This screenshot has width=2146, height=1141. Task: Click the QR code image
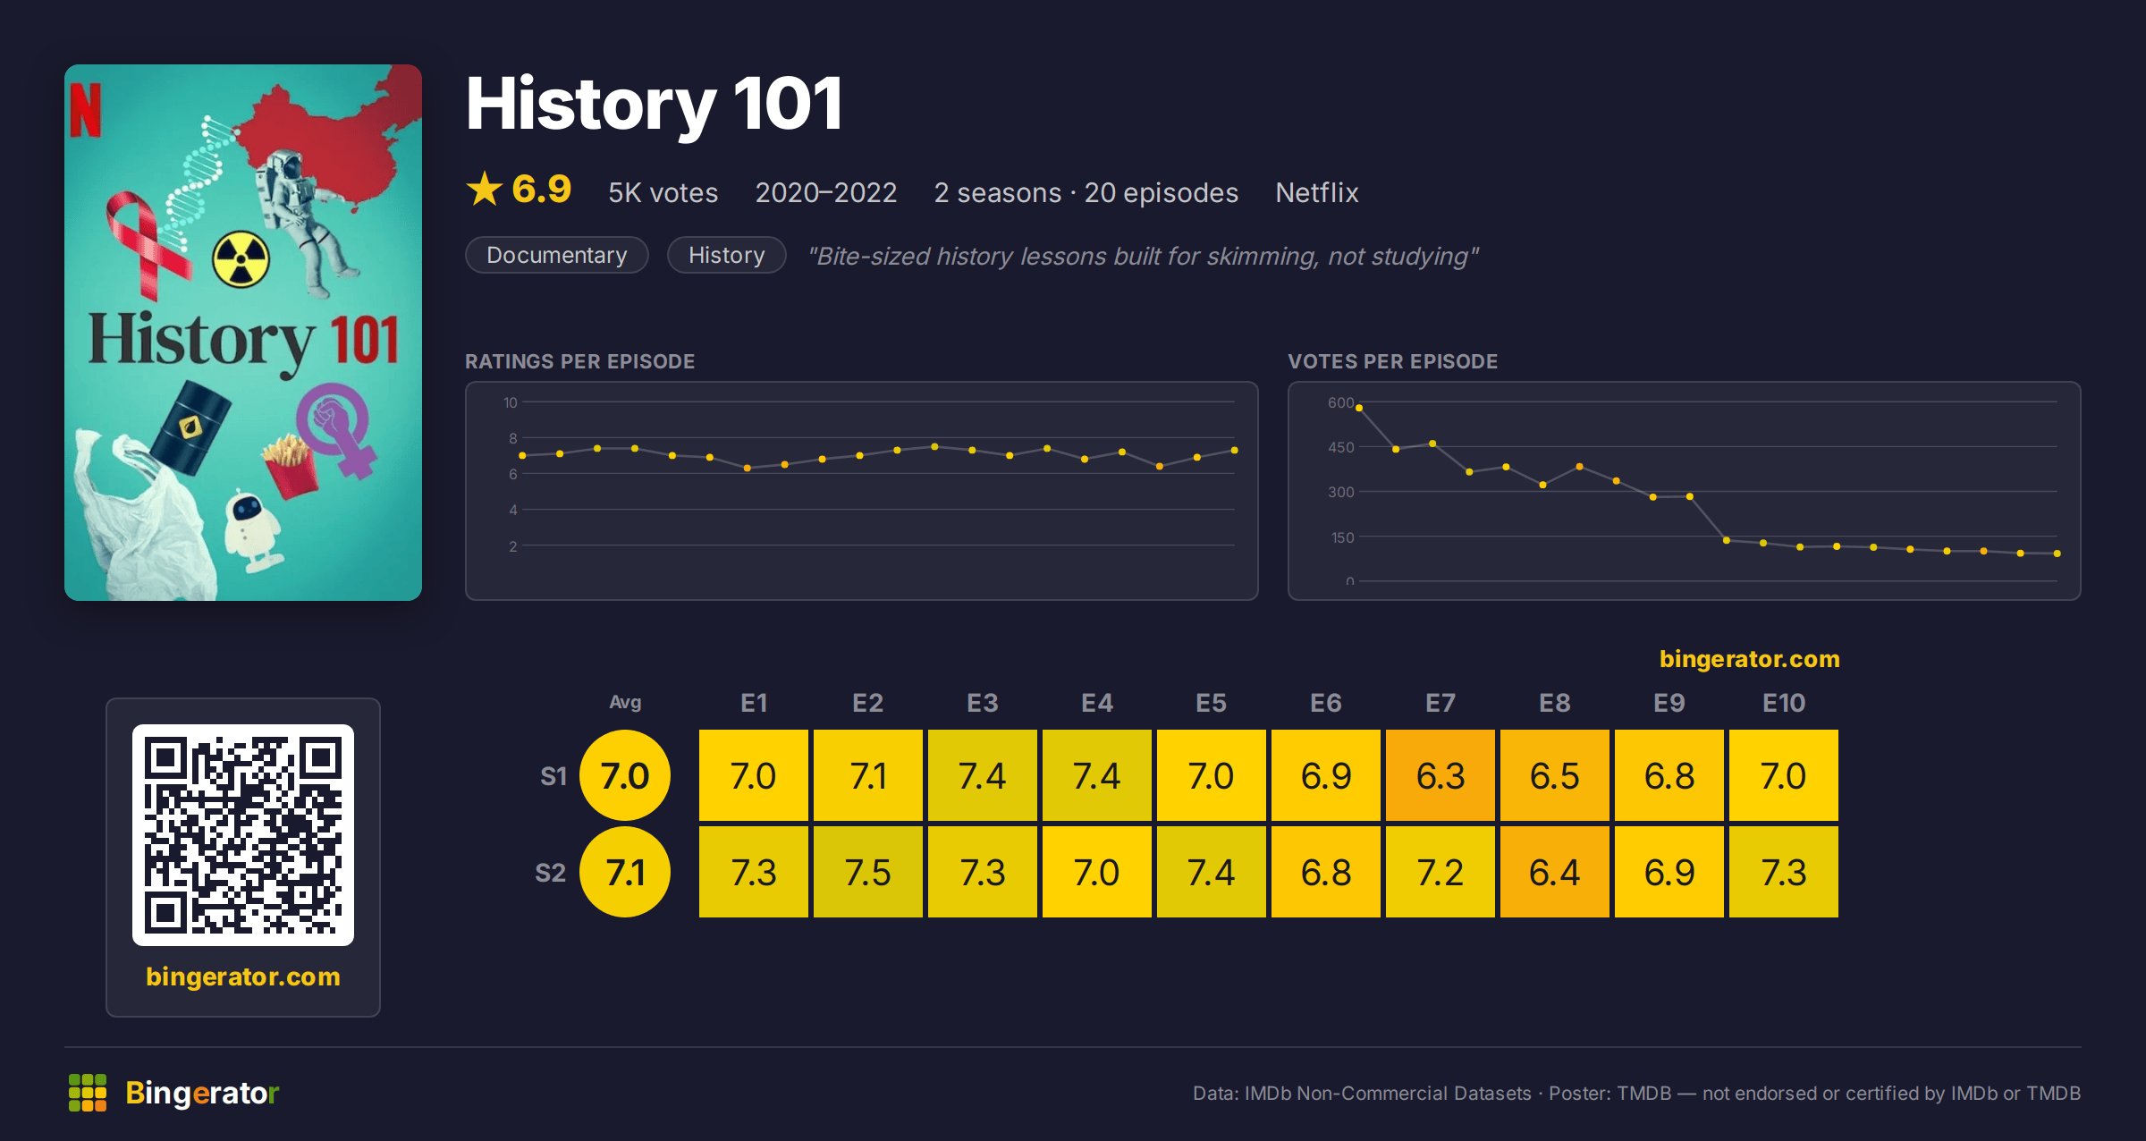(x=243, y=835)
